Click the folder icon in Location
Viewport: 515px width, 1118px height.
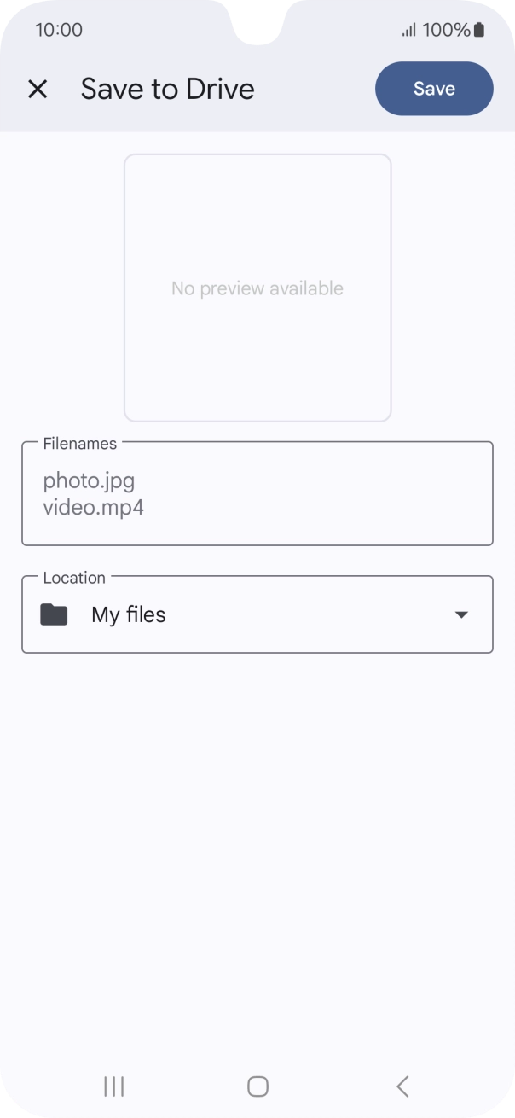54,614
